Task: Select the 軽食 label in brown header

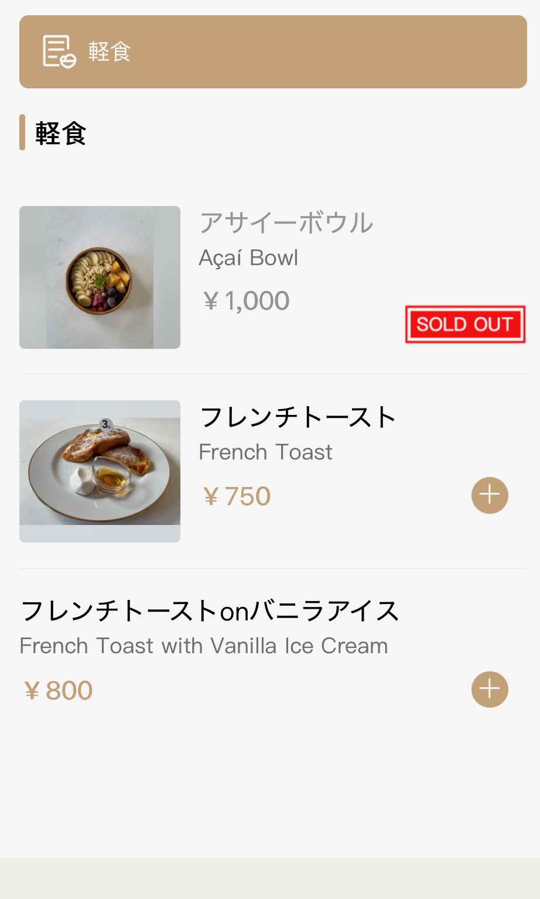Action: 110,52
